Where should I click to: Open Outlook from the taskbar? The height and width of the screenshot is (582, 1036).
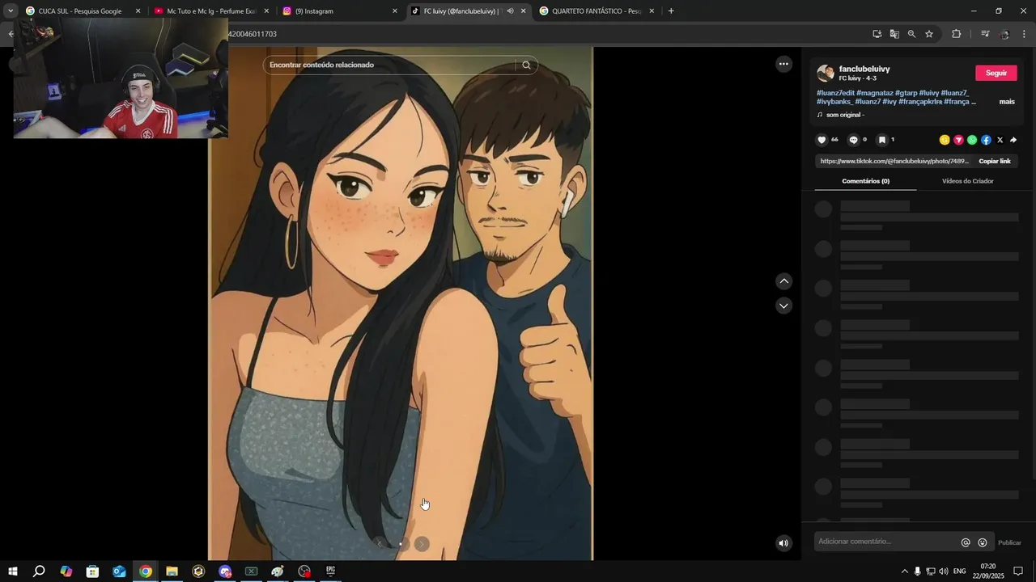[x=119, y=571]
